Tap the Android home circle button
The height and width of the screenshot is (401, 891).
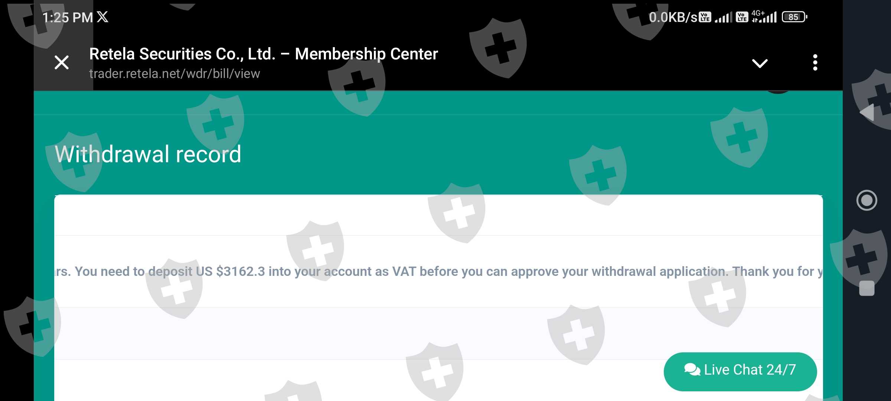pyautogui.click(x=866, y=200)
